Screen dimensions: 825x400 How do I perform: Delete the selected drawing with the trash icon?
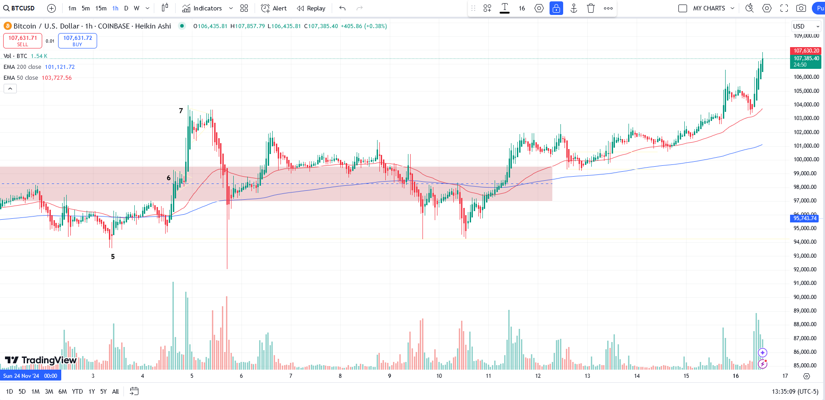coord(590,8)
